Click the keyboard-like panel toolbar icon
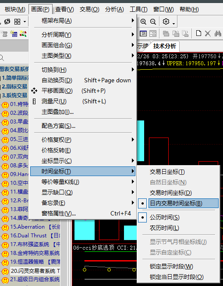 click(143, 34)
